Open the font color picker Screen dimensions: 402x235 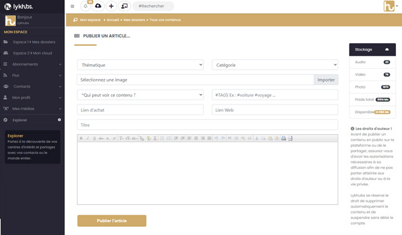pyautogui.click(x=142, y=139)
